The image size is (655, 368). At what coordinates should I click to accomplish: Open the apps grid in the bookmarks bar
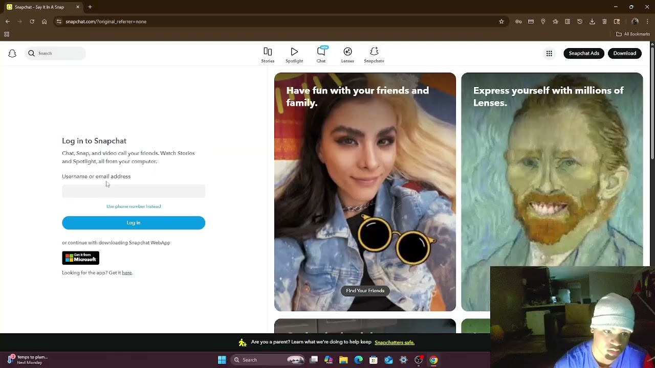(7, 34)
